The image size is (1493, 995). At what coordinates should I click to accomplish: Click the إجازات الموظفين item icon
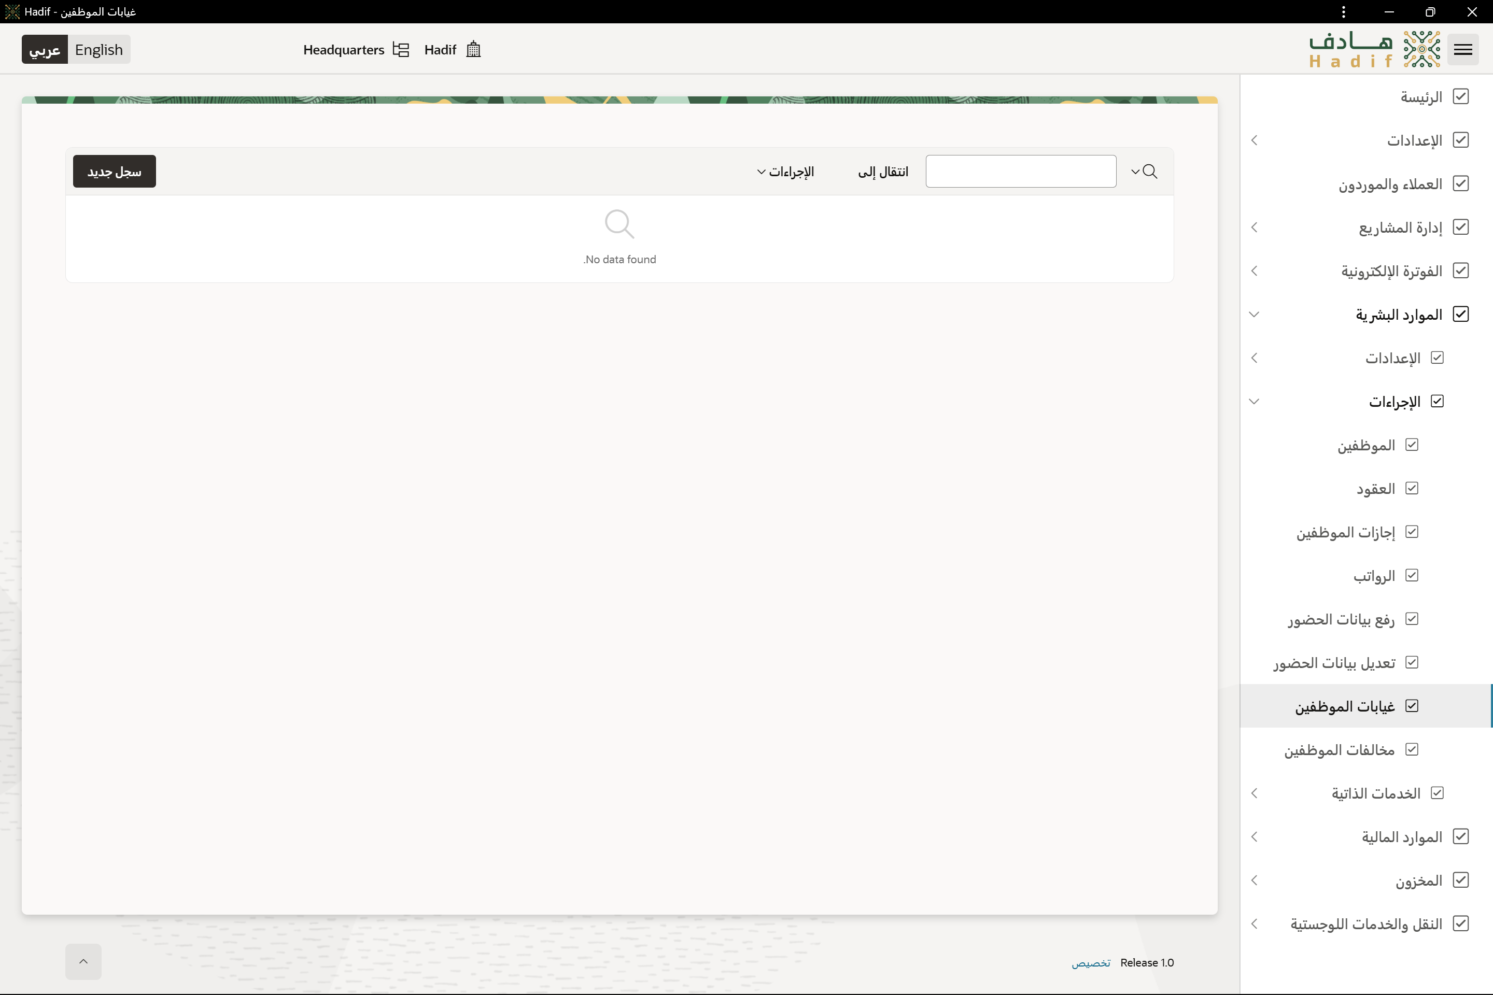click(1412, 532)
